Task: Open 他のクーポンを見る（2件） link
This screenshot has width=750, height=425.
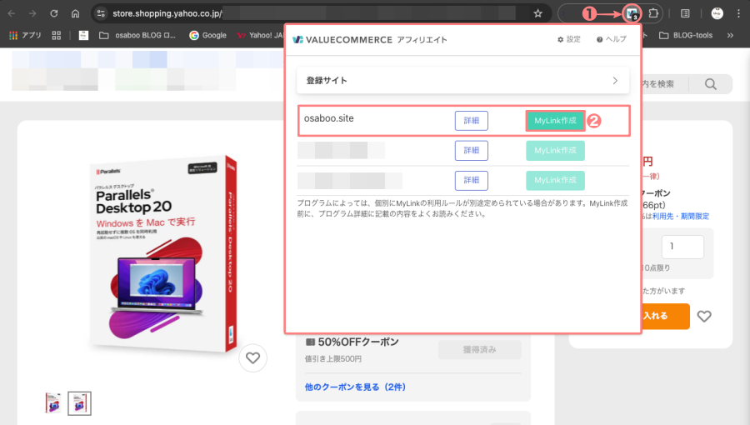Action: pos(355,387)
